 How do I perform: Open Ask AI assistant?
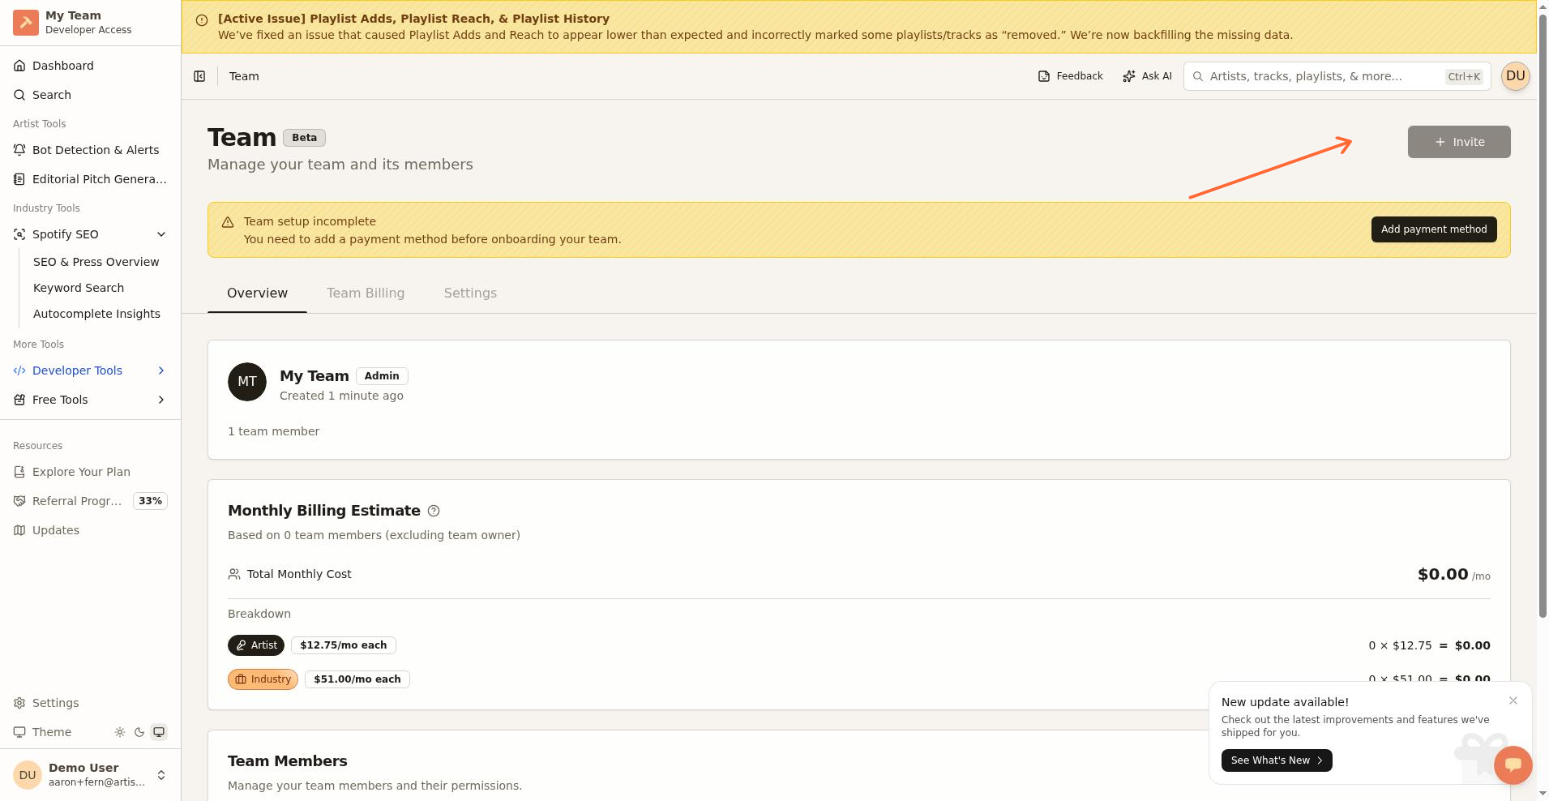[x=1147, y=76]
